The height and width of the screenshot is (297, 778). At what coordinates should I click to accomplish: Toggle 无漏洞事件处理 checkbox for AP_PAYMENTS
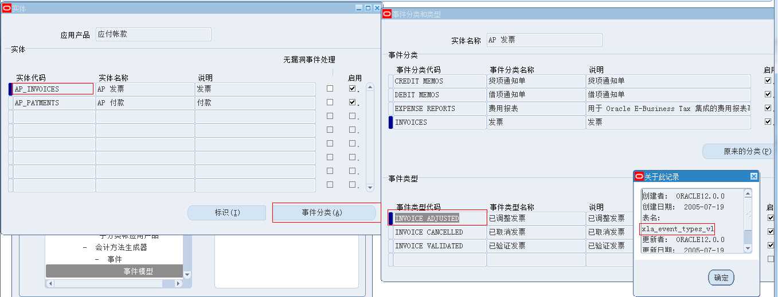tap(330, 102)
